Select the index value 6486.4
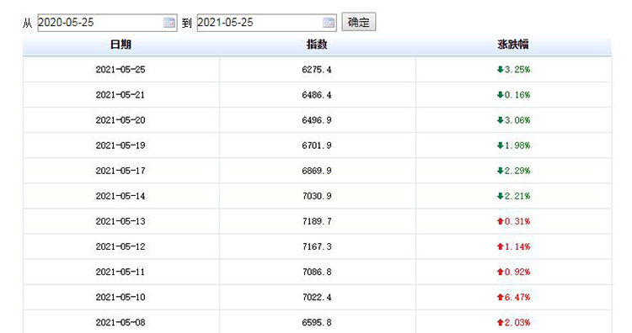Viewport: 632px width, 333px height. tap(317, 95)
